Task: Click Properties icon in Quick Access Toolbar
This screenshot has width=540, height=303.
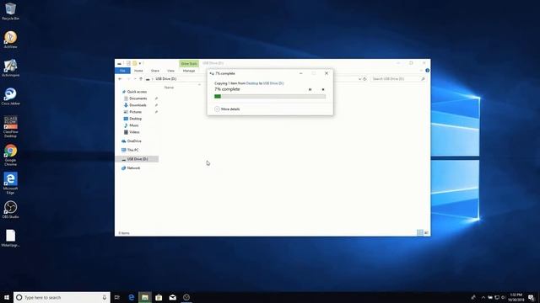Action: (x=128, y=64)
